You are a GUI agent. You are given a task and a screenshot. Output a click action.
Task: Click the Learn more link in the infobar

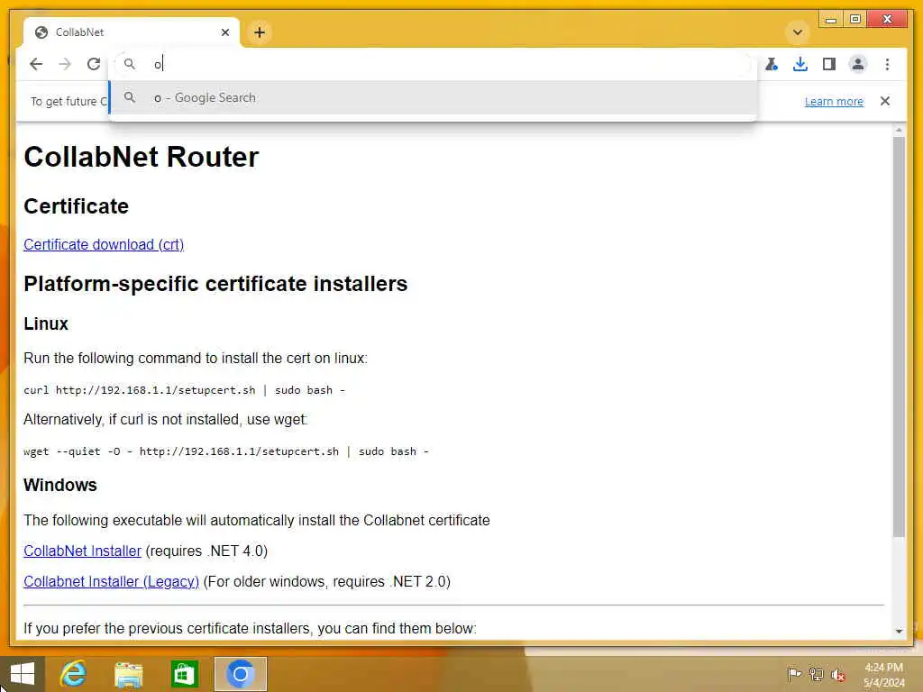point(834,101)
